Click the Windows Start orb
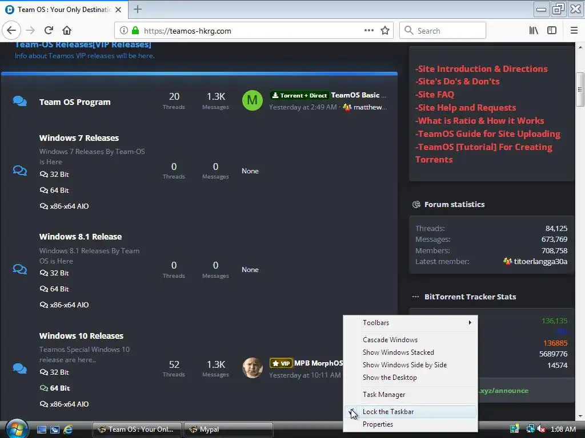This screenshot has height=438, width=585. (17, 429)
